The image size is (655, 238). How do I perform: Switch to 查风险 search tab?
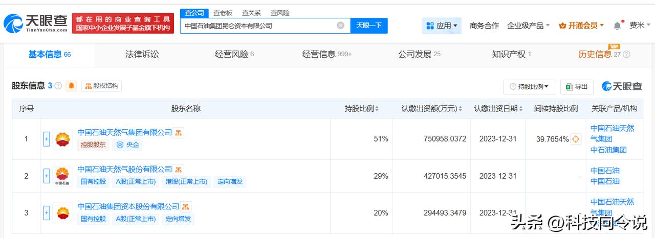pyautogui.click(x=280, y=13)
